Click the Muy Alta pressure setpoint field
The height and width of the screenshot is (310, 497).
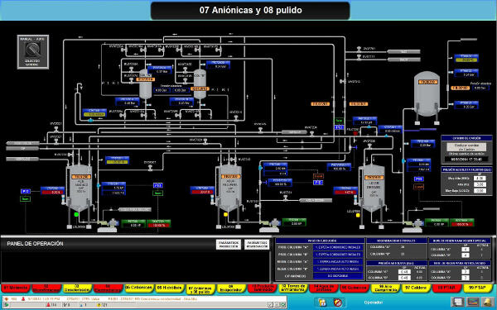pos(480,179)
